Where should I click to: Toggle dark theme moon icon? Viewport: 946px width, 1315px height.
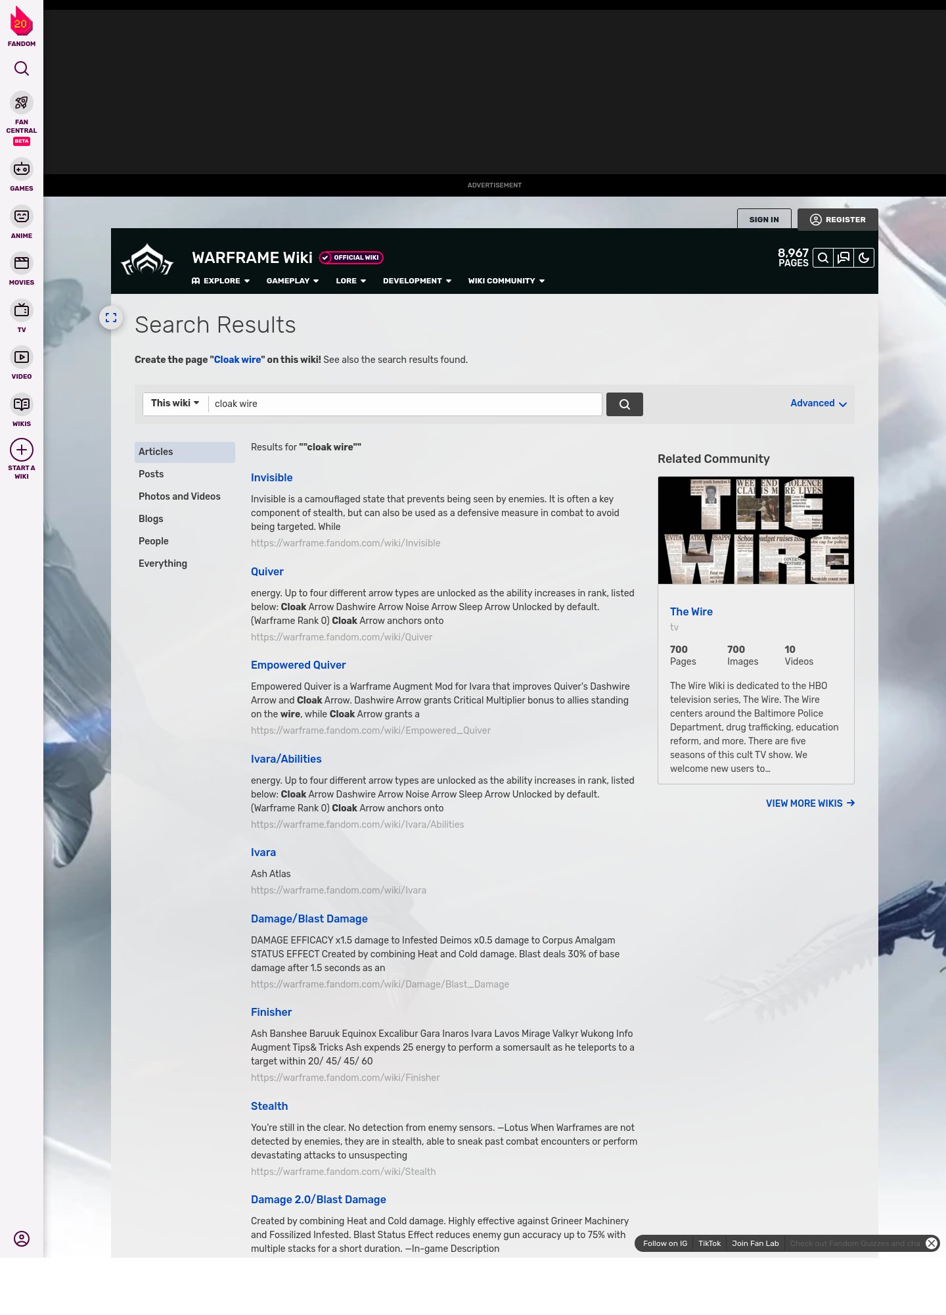pyautogui.click(x=864, y=258)
